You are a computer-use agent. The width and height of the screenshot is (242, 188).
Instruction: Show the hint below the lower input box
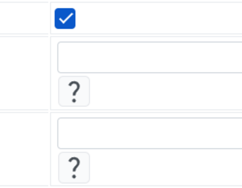[x=74, y=168]
